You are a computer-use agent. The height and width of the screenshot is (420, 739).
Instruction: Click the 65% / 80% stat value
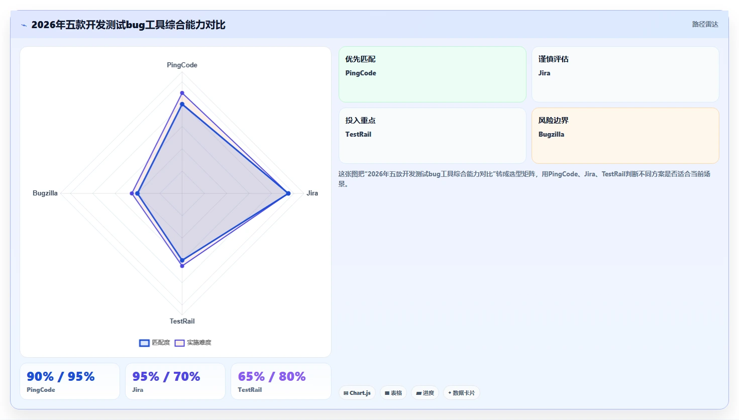pos(272,376)
